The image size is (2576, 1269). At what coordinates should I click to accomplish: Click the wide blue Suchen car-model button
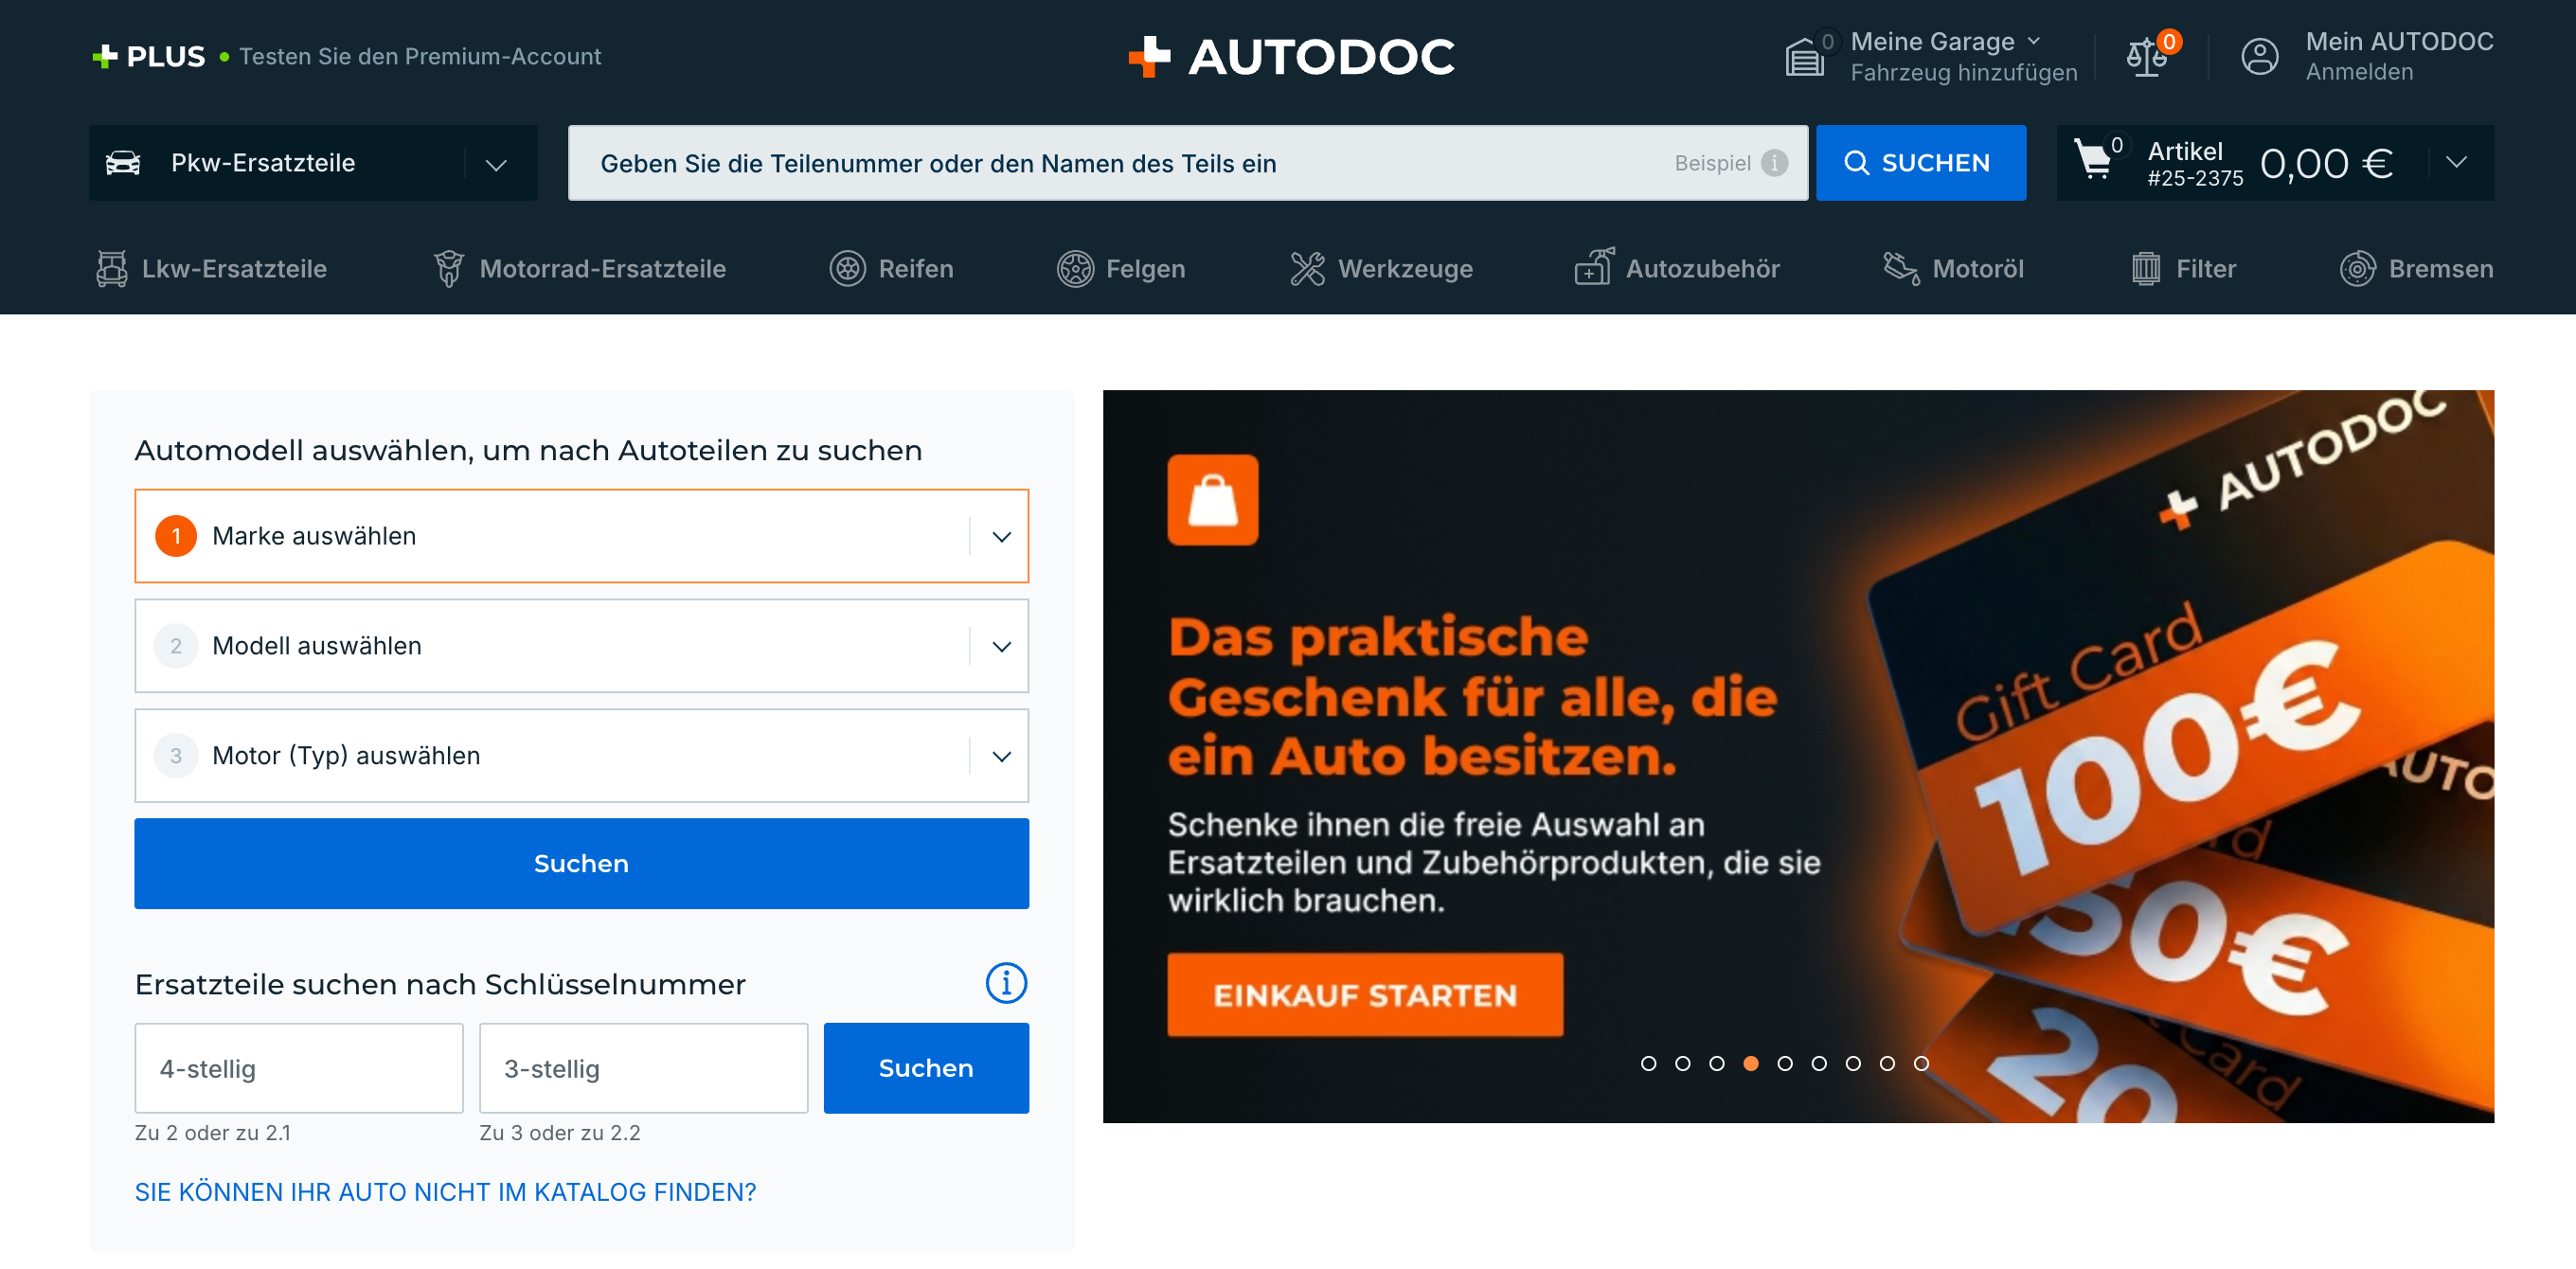point(581,863)
